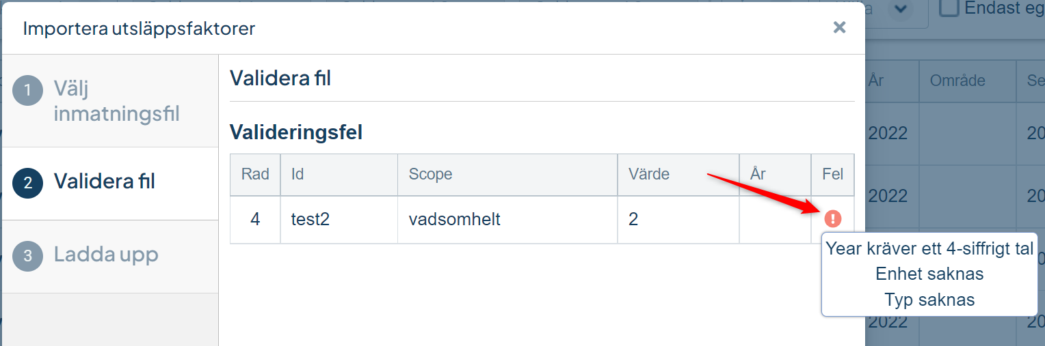The width and height of the screenshot is (1045, 346).
Task: Click the Fel column header
Action: tap(833, 174)
